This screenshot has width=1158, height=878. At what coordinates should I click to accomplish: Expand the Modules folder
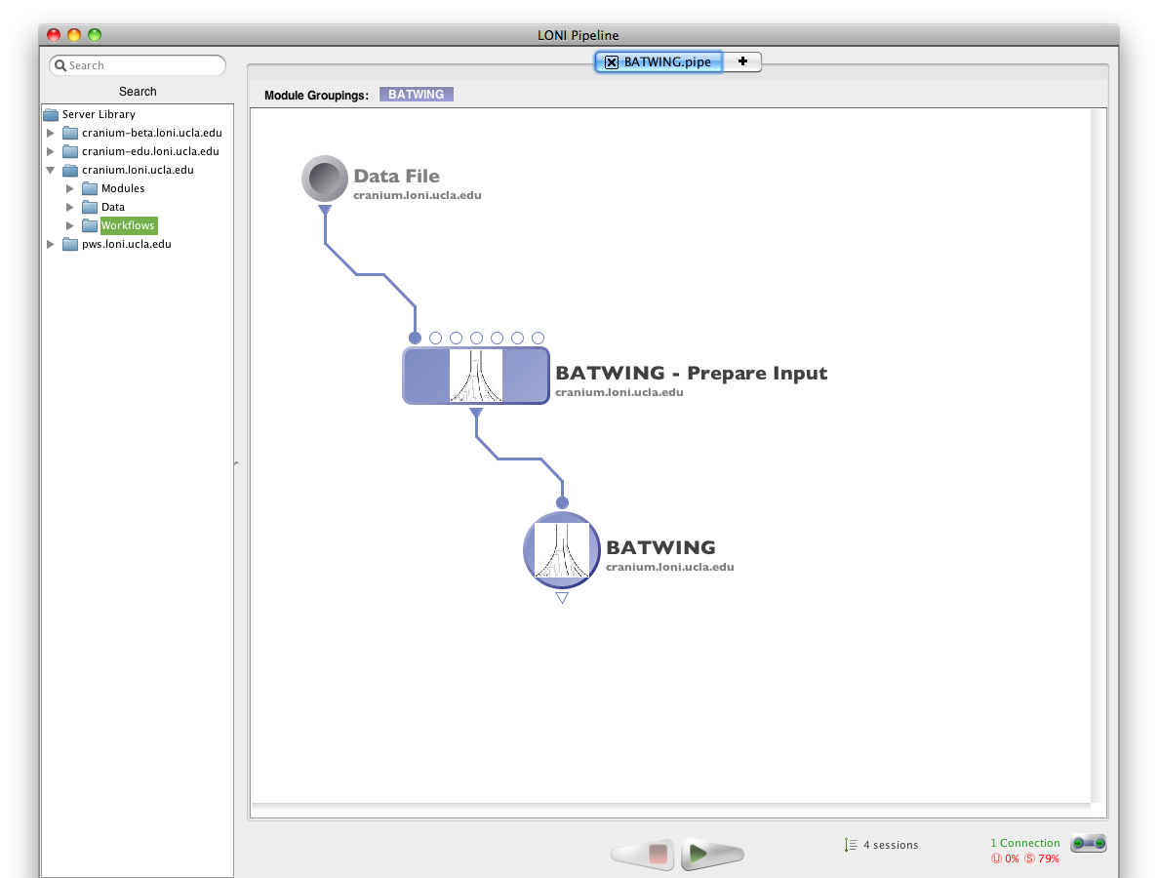70,188
